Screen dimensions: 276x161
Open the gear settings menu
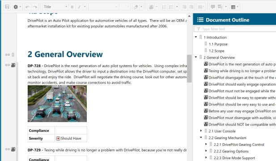[x=16, y=7]
